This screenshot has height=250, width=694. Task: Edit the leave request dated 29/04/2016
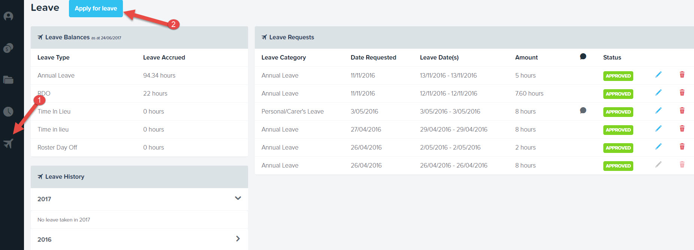coord(658,129)
